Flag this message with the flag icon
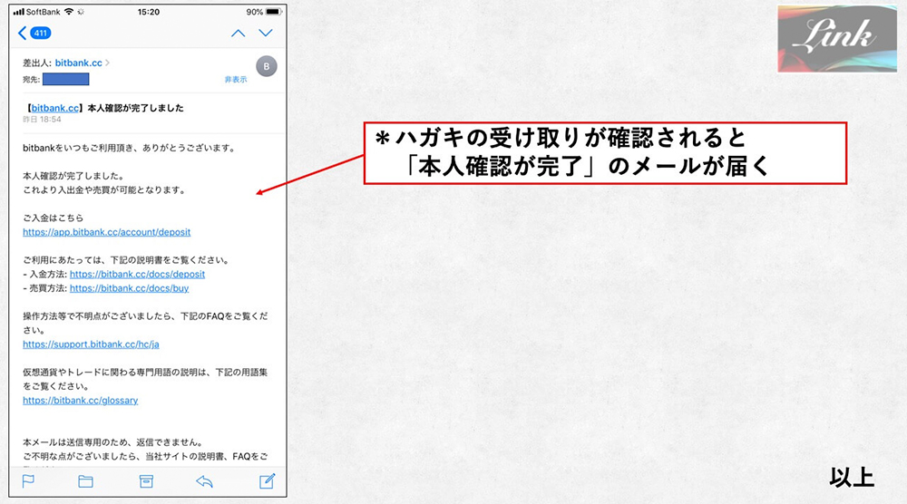The width and height of the screenshot is (907, 504). coord(28,480)
